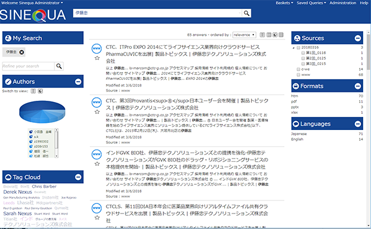Click the Refine your search input
371x229 pixels.
pyautogui.click(x=28, y=66)
